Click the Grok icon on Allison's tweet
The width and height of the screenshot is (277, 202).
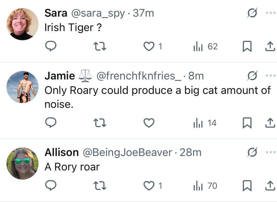(x=252, y=152)
